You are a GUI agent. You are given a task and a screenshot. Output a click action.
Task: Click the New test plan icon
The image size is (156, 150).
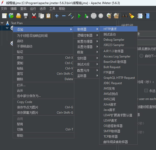(x=4, y=16)
